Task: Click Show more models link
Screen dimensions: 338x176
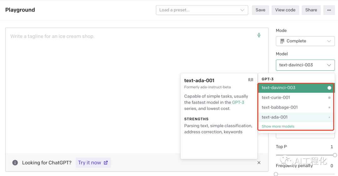Action: [278, 126]
